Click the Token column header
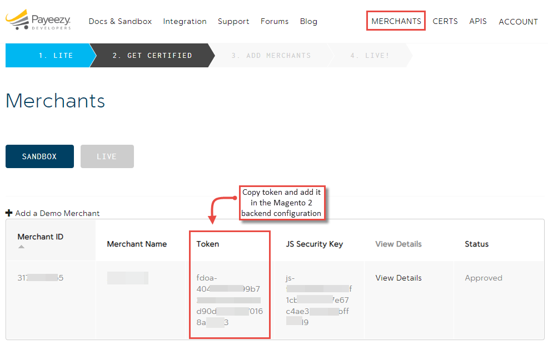 [x=208, y=244]
